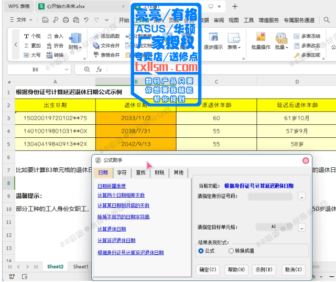Click the 多表改名 tool
336x282 pixels.
click(307, 46)
